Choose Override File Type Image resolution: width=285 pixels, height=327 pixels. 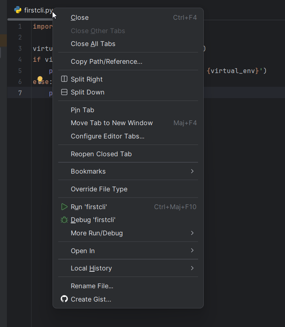[99, 189]
